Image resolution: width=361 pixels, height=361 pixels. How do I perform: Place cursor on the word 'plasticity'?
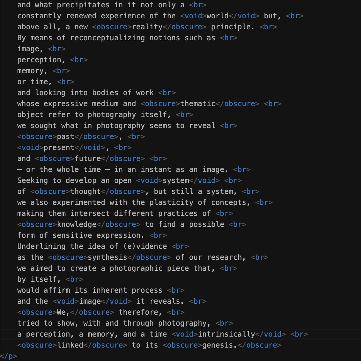click(x=171, y=202)
